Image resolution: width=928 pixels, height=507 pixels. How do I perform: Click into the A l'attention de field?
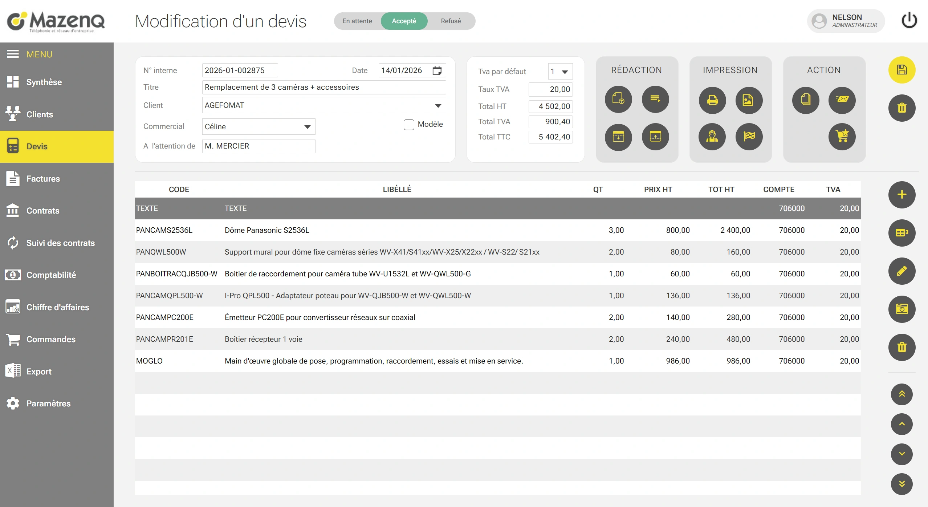pyautogui.click(x=259, y=146)
